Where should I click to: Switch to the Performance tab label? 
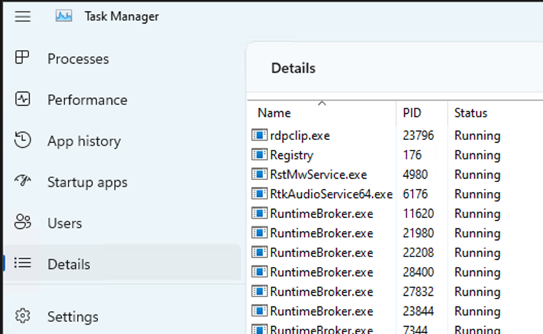87,100
